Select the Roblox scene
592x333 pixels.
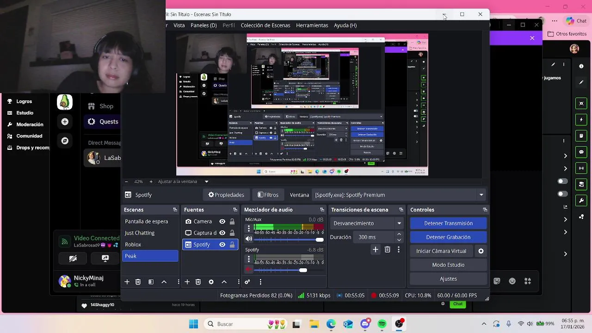(150, 244)
